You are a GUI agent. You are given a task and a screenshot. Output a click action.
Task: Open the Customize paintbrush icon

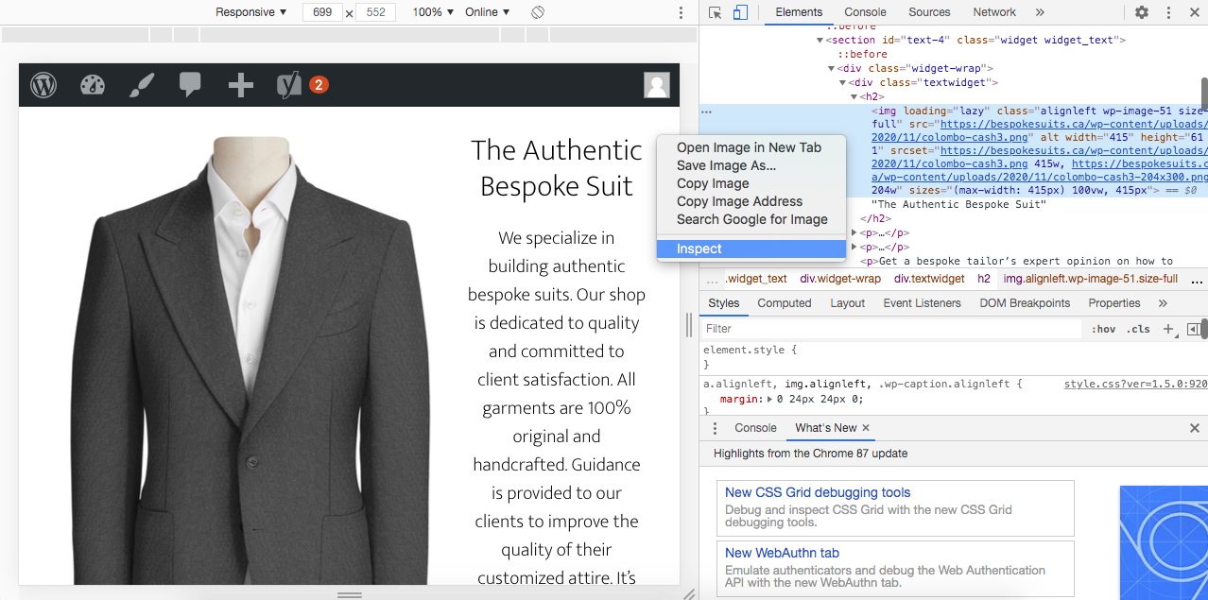tap(141, 85)
